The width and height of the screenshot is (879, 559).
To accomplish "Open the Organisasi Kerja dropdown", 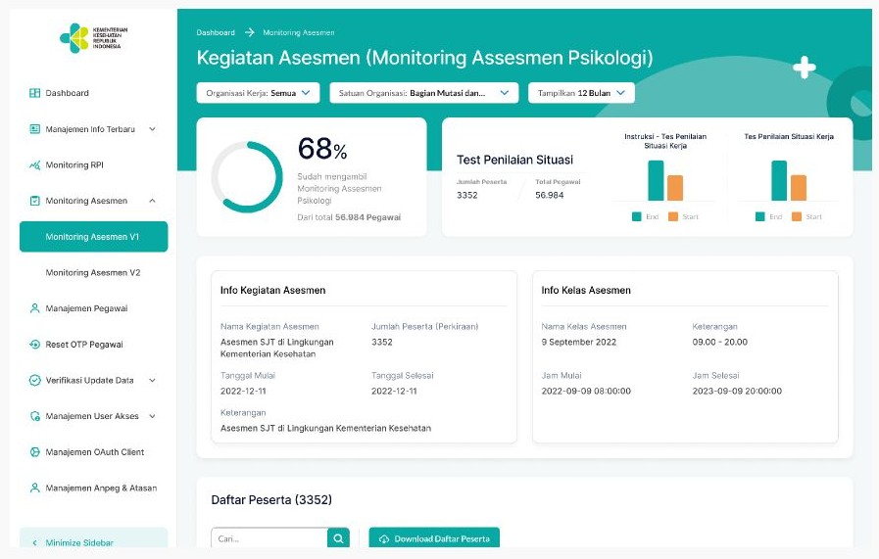I will (x=258, y=93).
